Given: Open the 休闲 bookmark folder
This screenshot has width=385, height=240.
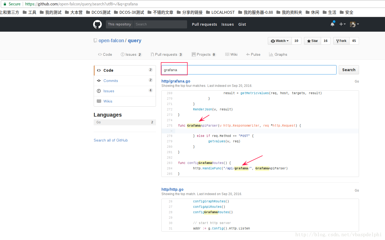Looking at the screenshot, I should point(312,12).
